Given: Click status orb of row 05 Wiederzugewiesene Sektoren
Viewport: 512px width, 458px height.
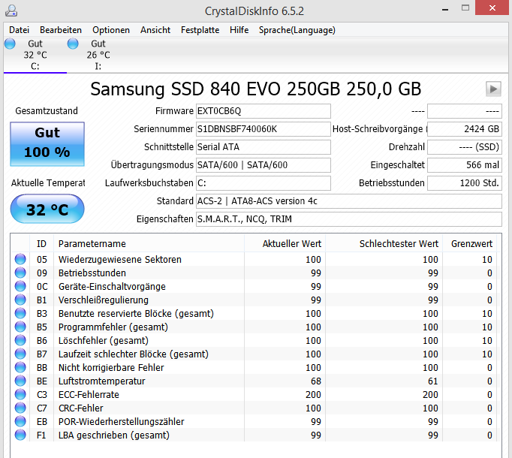Looking at the screenshot, I should [x=20, y=259].
